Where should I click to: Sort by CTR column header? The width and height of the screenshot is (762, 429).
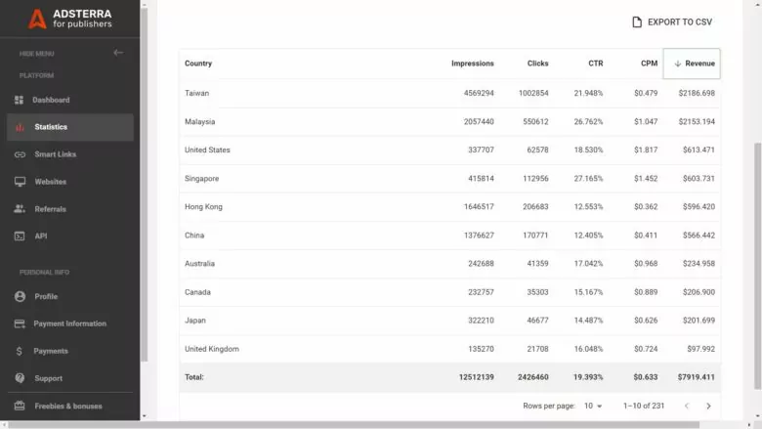click(595, 64)
